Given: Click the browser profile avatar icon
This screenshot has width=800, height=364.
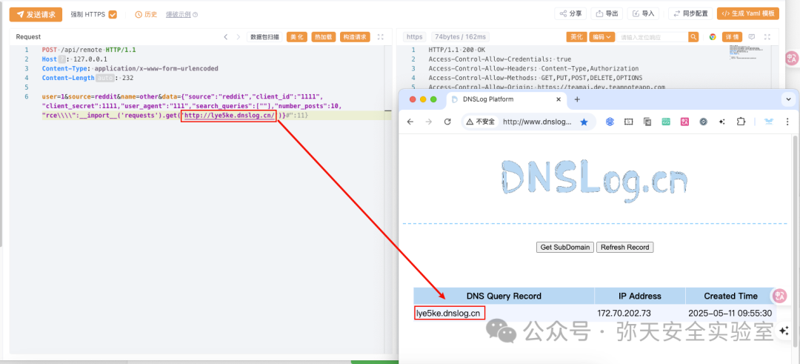Looking at the screenshot, I should (x=769, y=122).
